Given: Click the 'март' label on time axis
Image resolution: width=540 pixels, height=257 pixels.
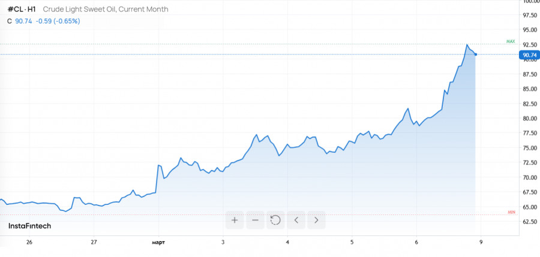Looking at the screenshot, I should click(x=158, y=242).
